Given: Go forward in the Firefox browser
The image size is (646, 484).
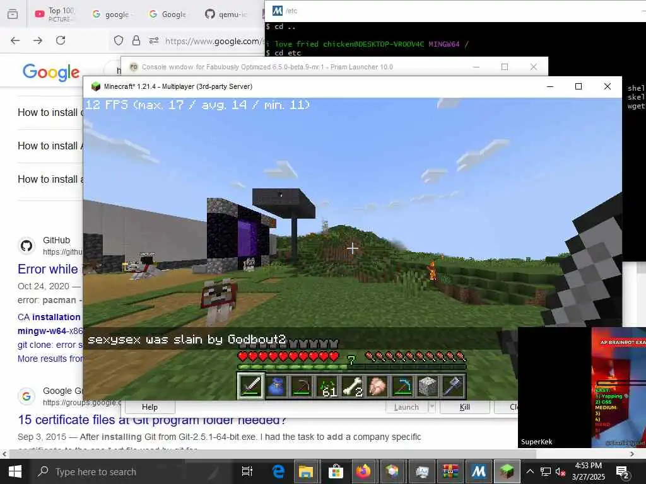Looking at the screenshot, I should [x=38, y=40].
